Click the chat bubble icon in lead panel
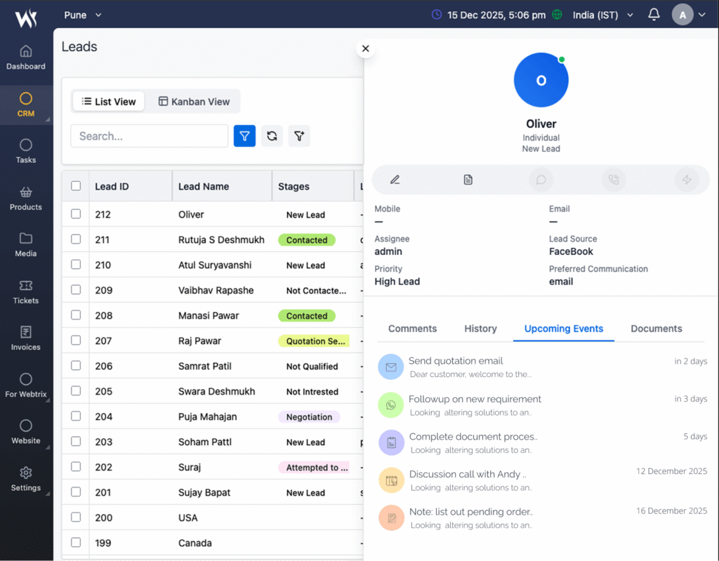Image resolution: width=719 pixels, height=561 pixels. (x=541, y=180)
